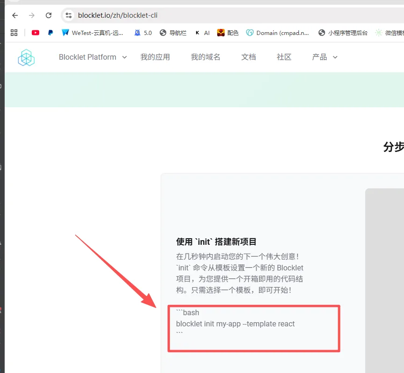Open the Domain (cmpad.n... bookmark
Image resolution: width=404 pixels, height=373 pixels.
point(277,33)
